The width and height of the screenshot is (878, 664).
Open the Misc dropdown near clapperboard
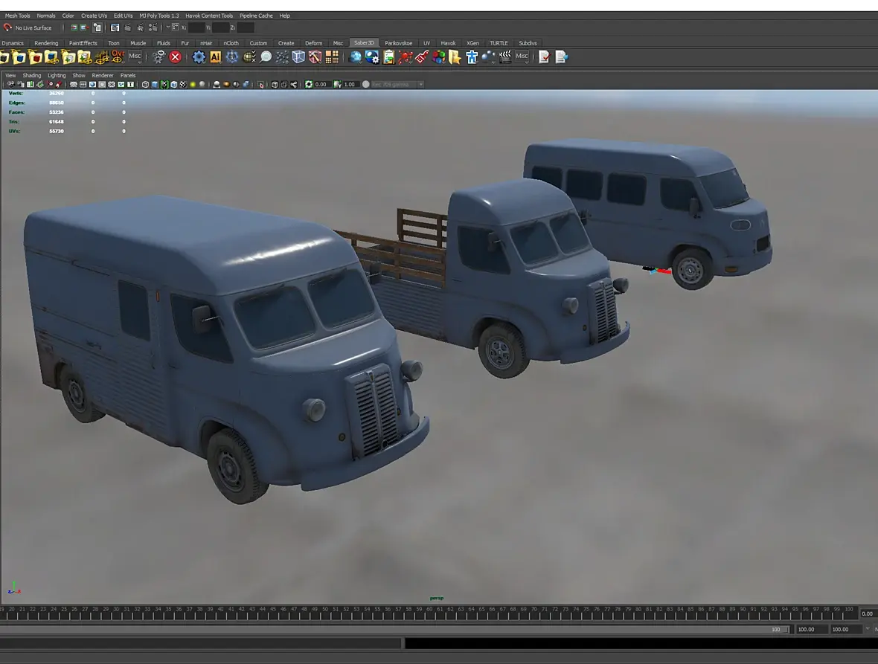522,57
